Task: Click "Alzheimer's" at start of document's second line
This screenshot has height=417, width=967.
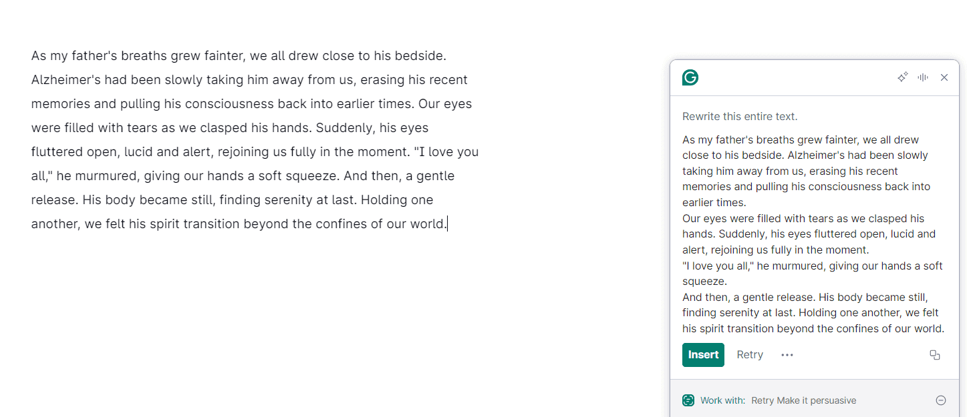Action: [x=65, y=80]
